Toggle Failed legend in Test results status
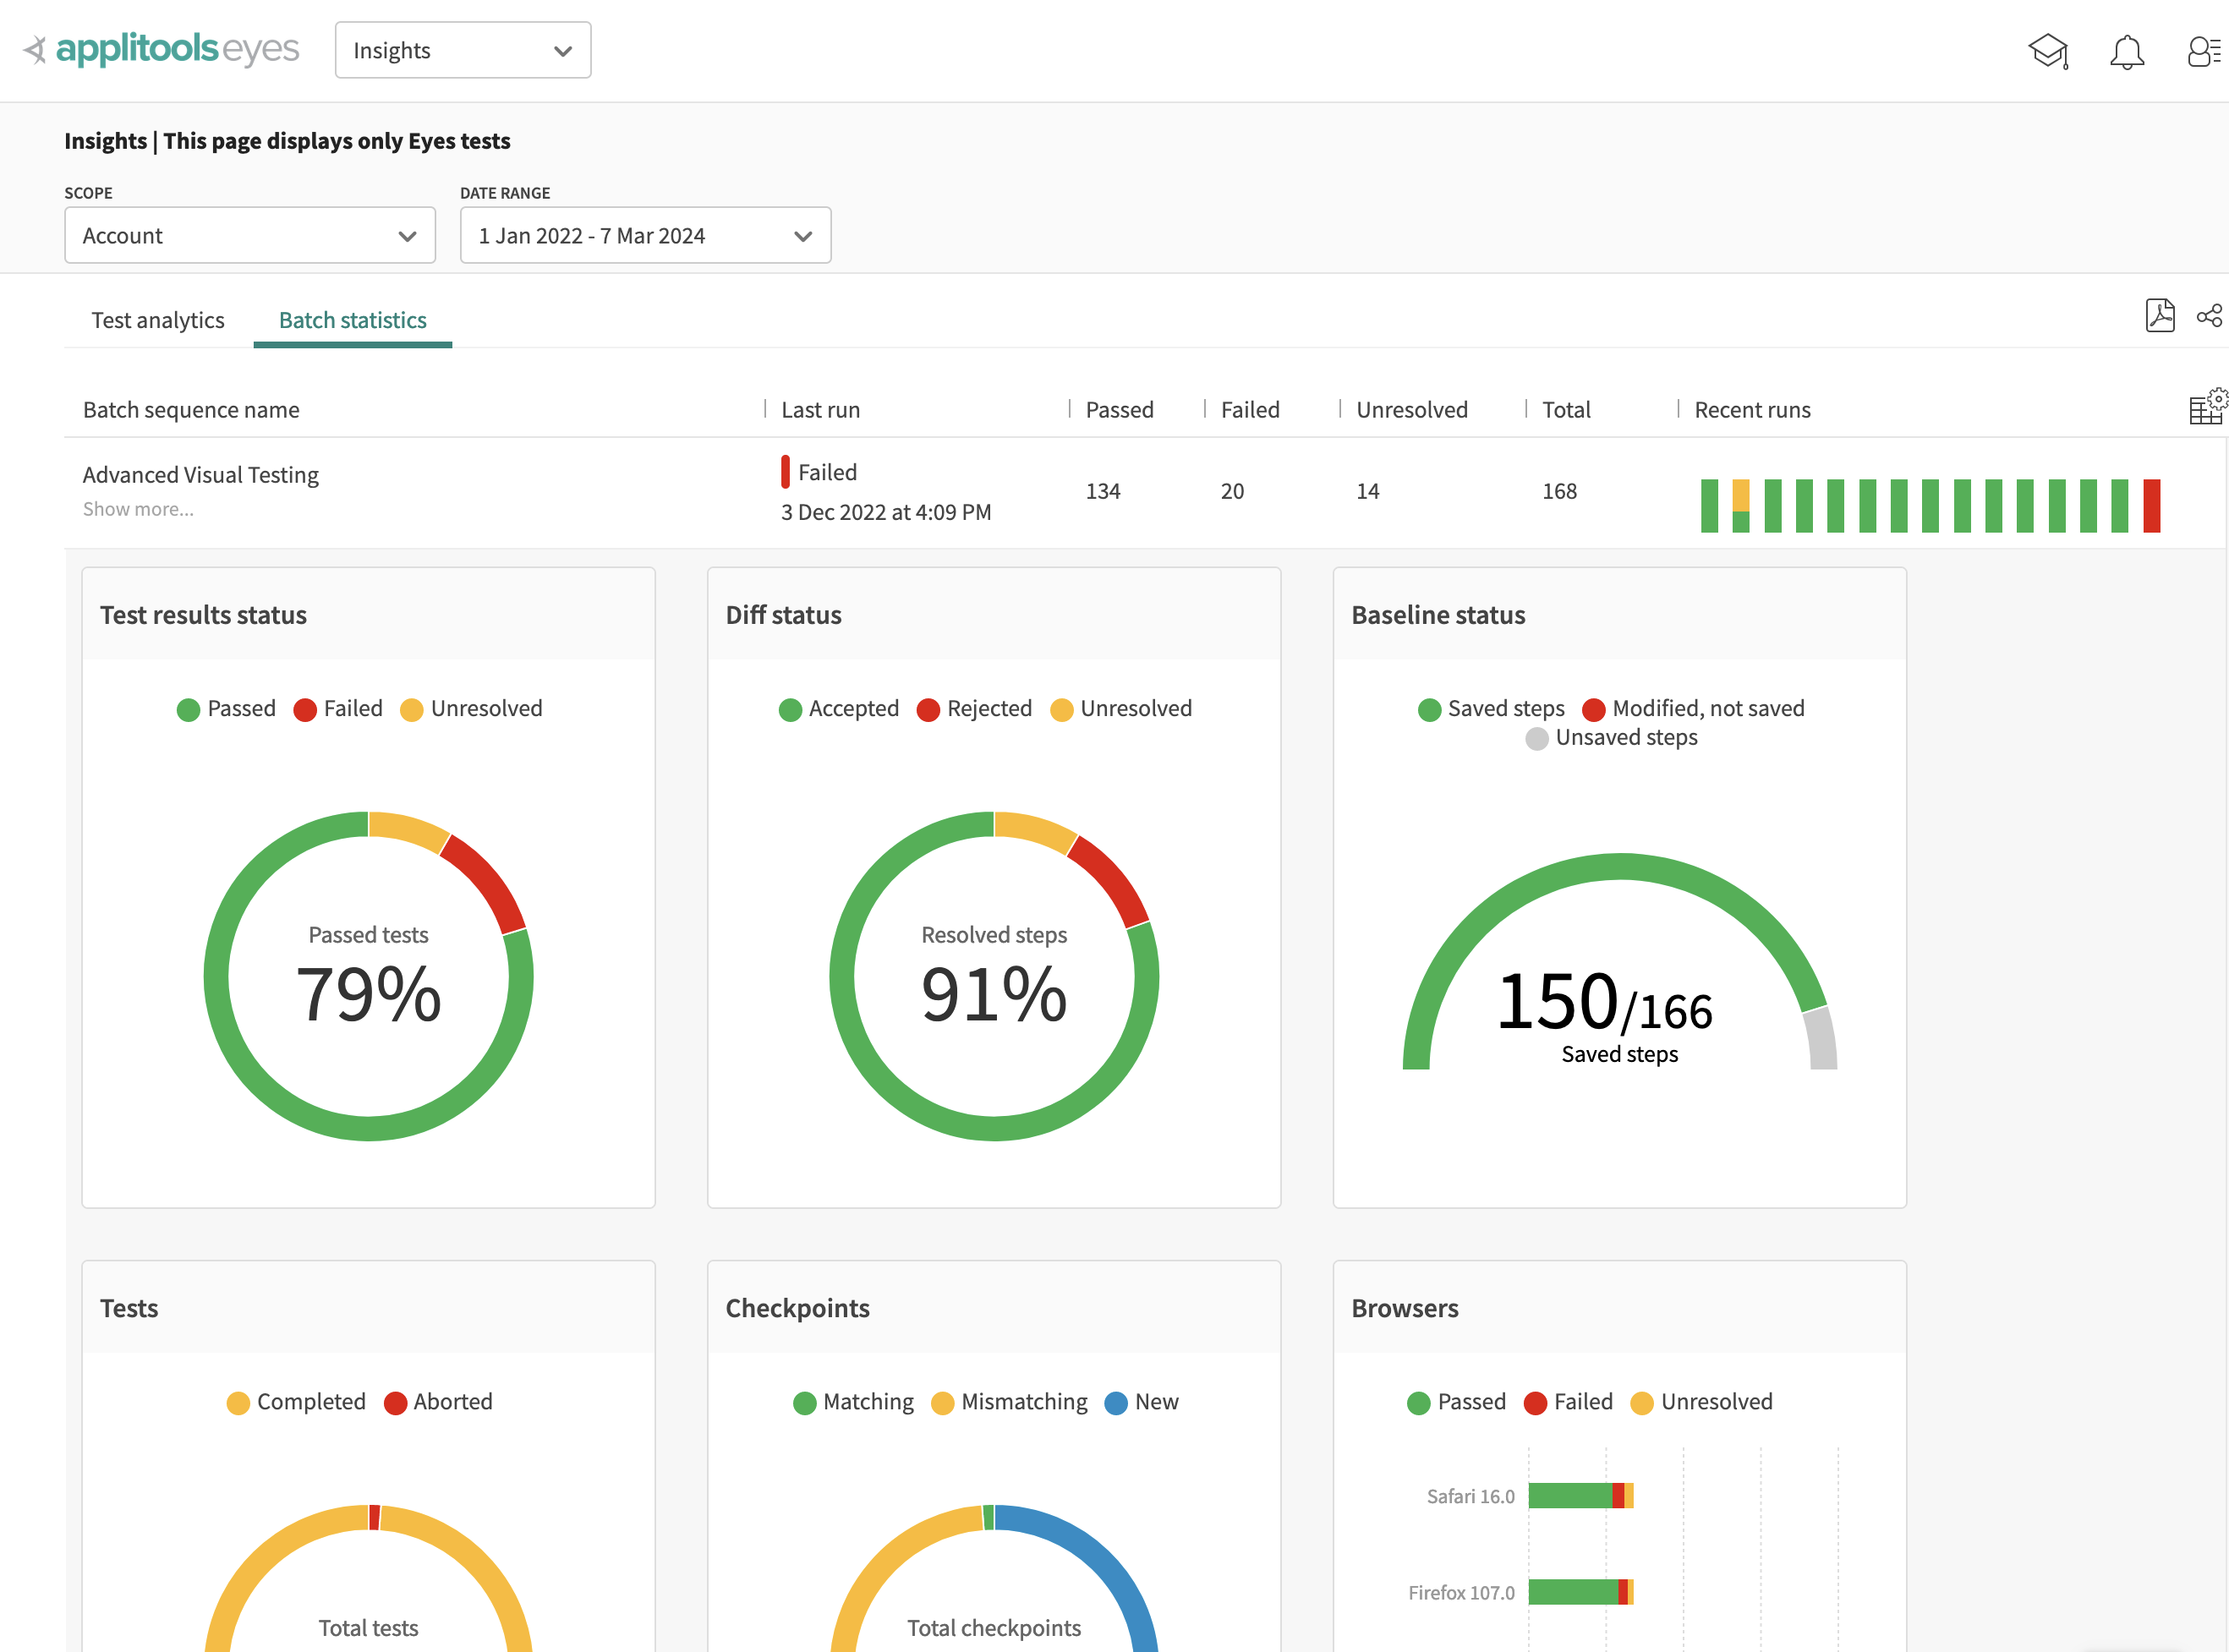The height and width of the screenshot is (1652, 2229). pos(338,709)
